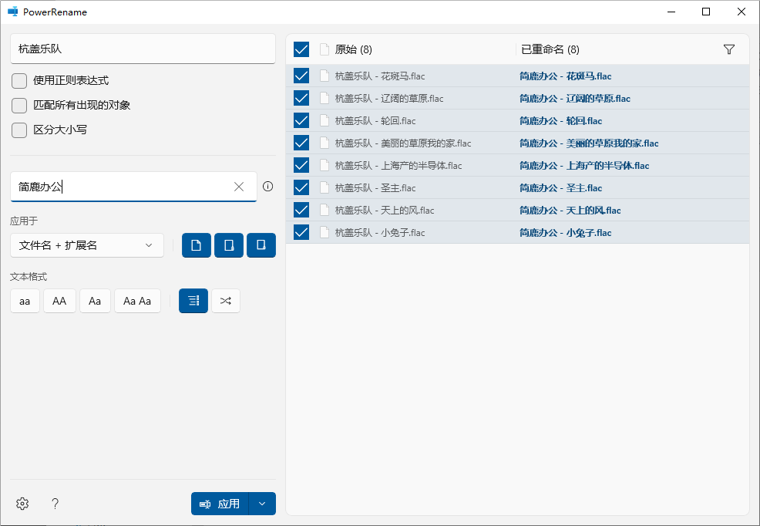Select the AA uppercase format
This screenshot has height=526, width=760.
coord(59,301)
